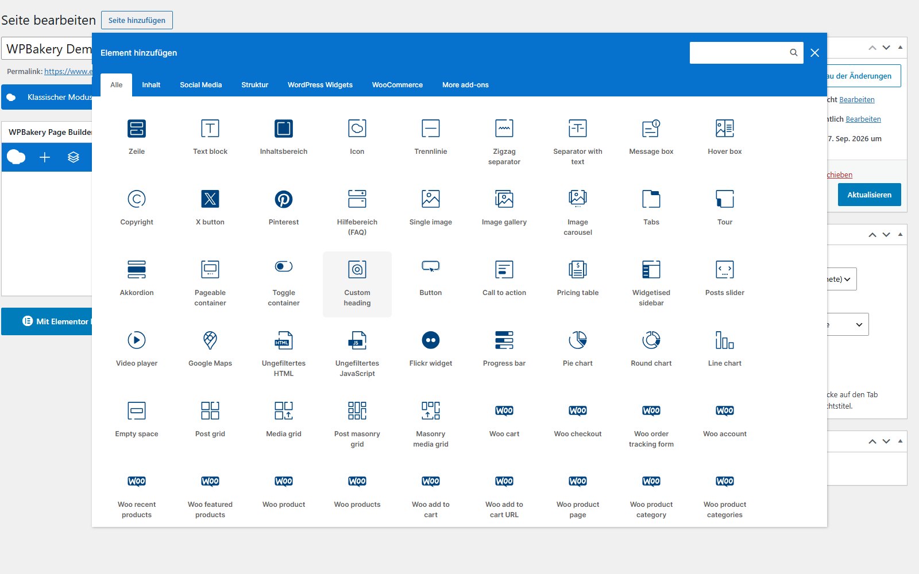Image resolution: width=919 pixels, height=574 pixels.
Task: Open the dropdown ending in 'ete)'
Action: 841,279
